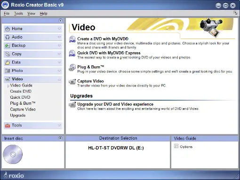240x180 pixels.
Task: Open Upgrade your DVD and Video experience link
Action: [115, 104]
